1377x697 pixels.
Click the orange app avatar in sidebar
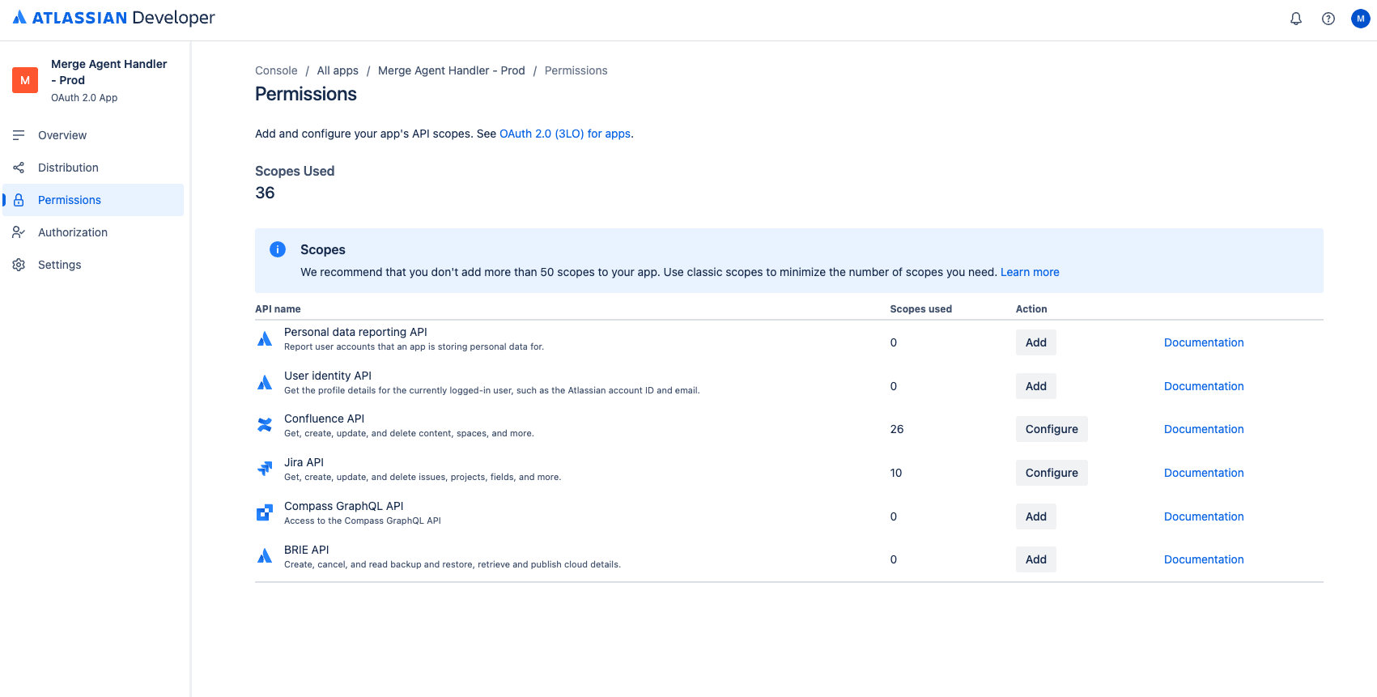(x=25, y=80)
